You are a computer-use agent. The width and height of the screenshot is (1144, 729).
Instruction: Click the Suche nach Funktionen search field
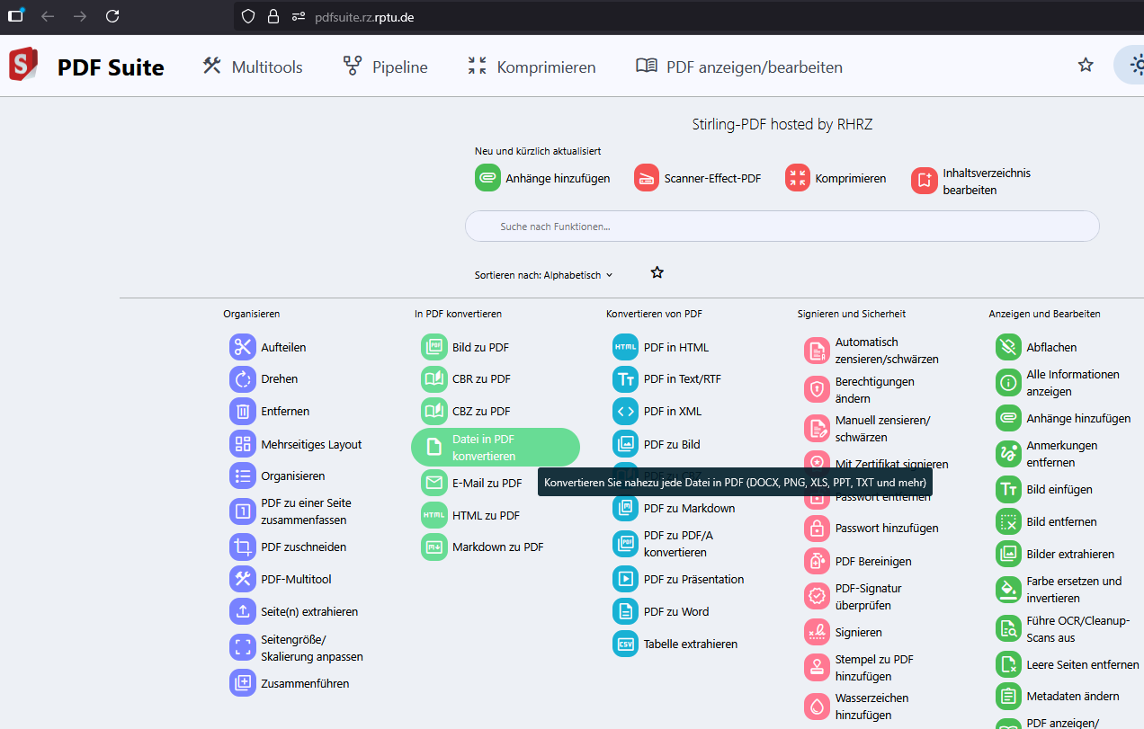pyautogui.click(x=782, y=227)
